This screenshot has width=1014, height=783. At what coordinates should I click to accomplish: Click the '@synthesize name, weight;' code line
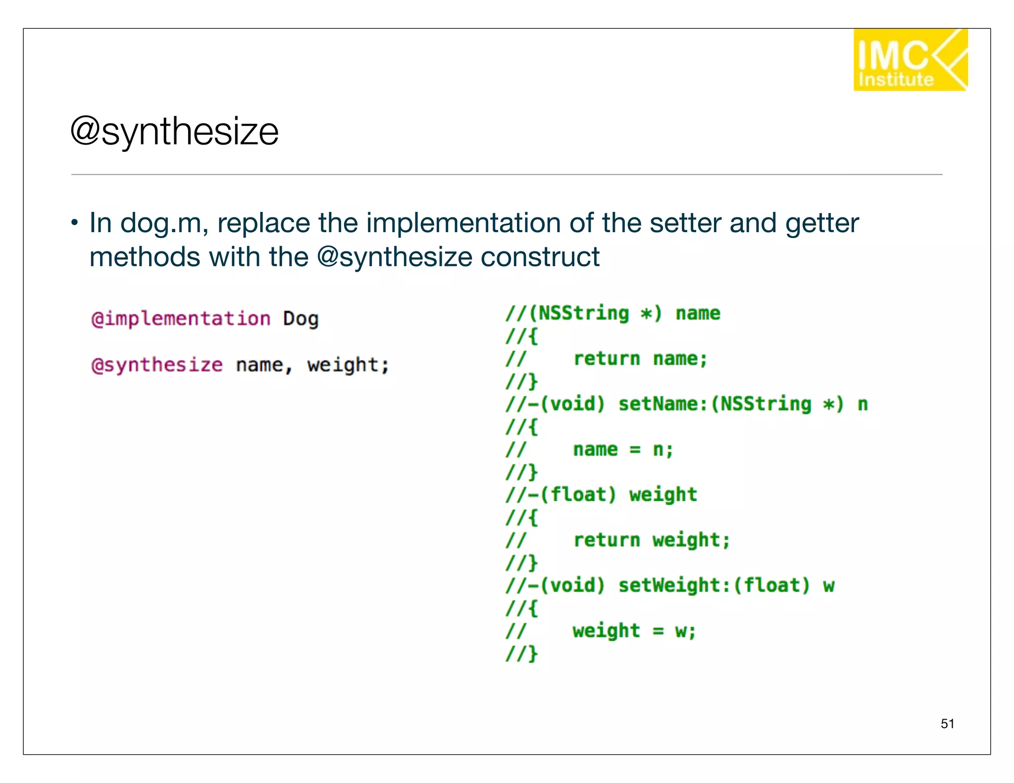click(241, 365)
